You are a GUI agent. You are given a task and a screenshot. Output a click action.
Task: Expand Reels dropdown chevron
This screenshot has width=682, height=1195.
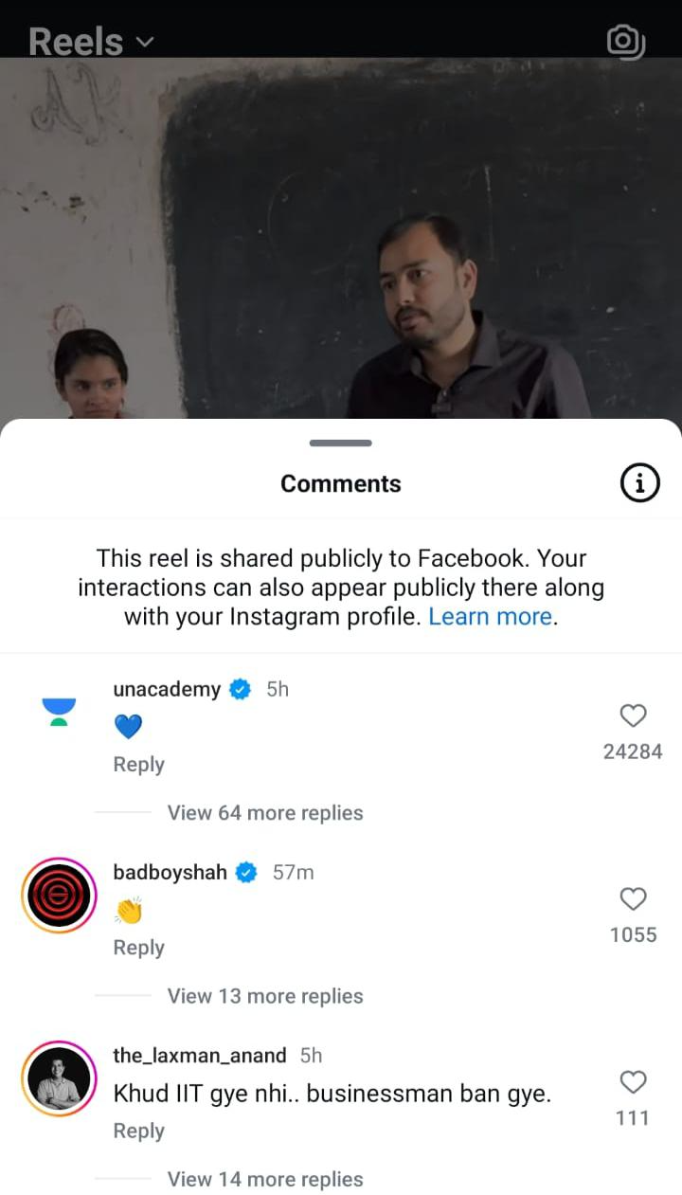[145, 42]
